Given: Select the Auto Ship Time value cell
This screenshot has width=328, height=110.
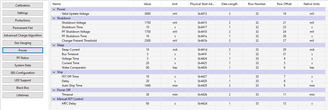Looking at the screenshot, I should click(148, 86).
